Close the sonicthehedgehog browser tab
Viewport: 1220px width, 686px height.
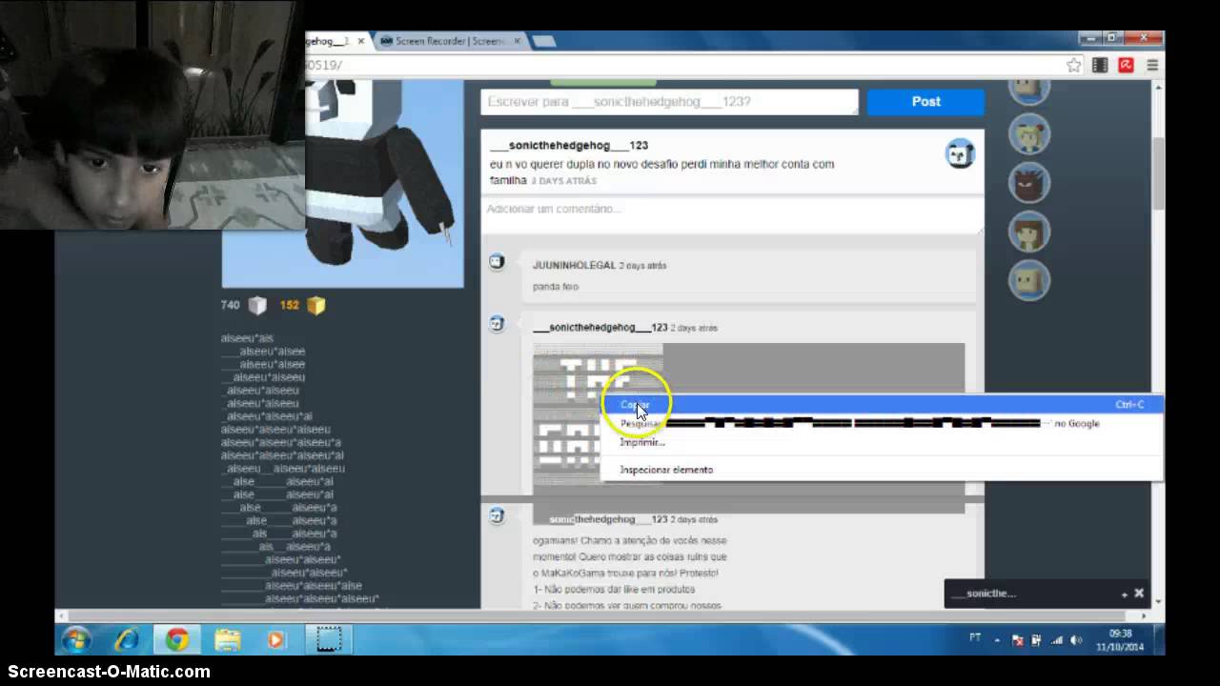pyautogui.click(x=361, y=41)
